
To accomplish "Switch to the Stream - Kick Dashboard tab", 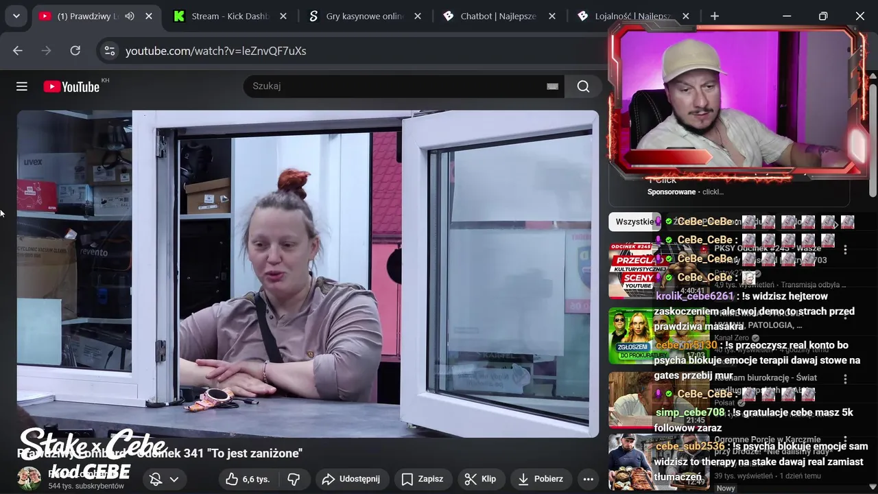I will click(230, 16).
